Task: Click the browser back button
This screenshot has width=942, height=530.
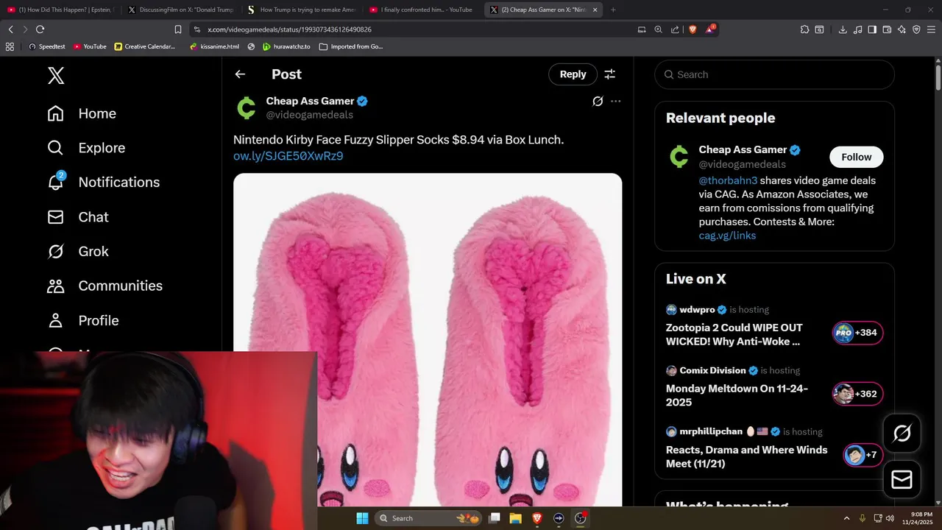Action: (10, 29)
